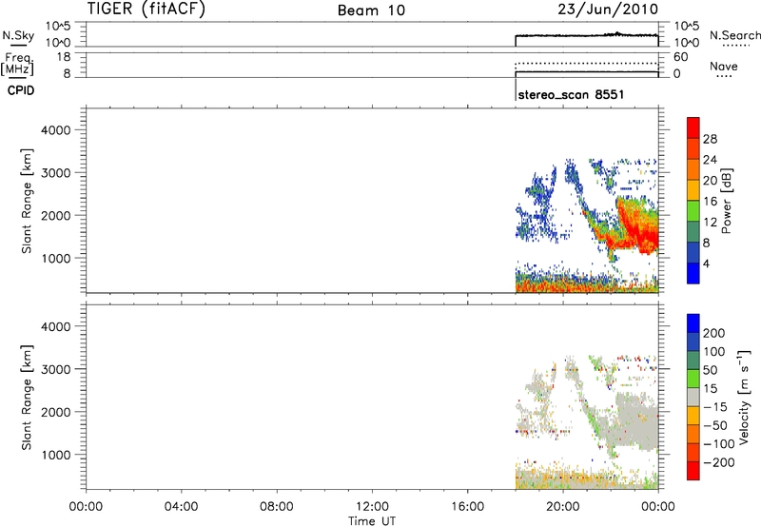Viewport: 761px width, 527px height.
Task: Pick the red top segment of Power colorbar
Action: [693, 127]
